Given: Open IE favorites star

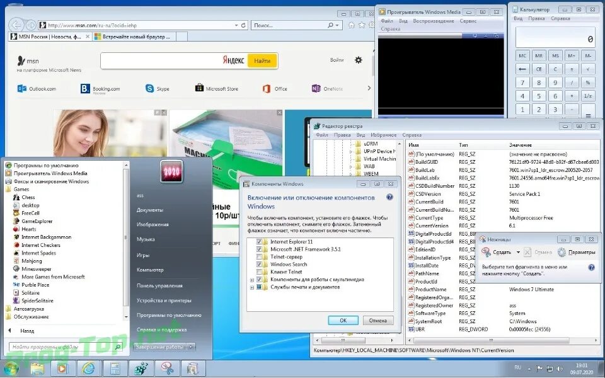Looking at the screenshot, I should [x=362, y=25].
